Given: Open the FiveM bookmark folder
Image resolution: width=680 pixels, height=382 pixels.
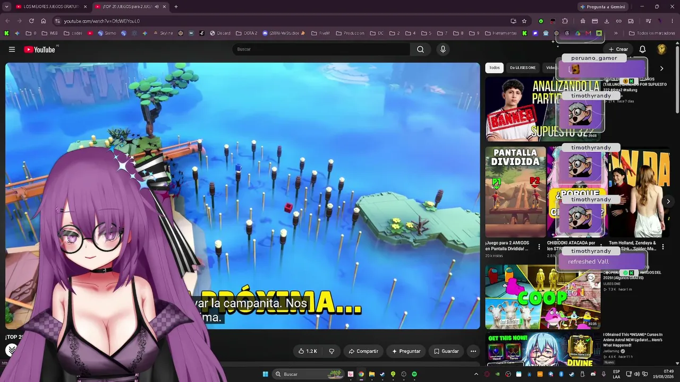Looking at the screenshot, I should (x=320, y=33).
